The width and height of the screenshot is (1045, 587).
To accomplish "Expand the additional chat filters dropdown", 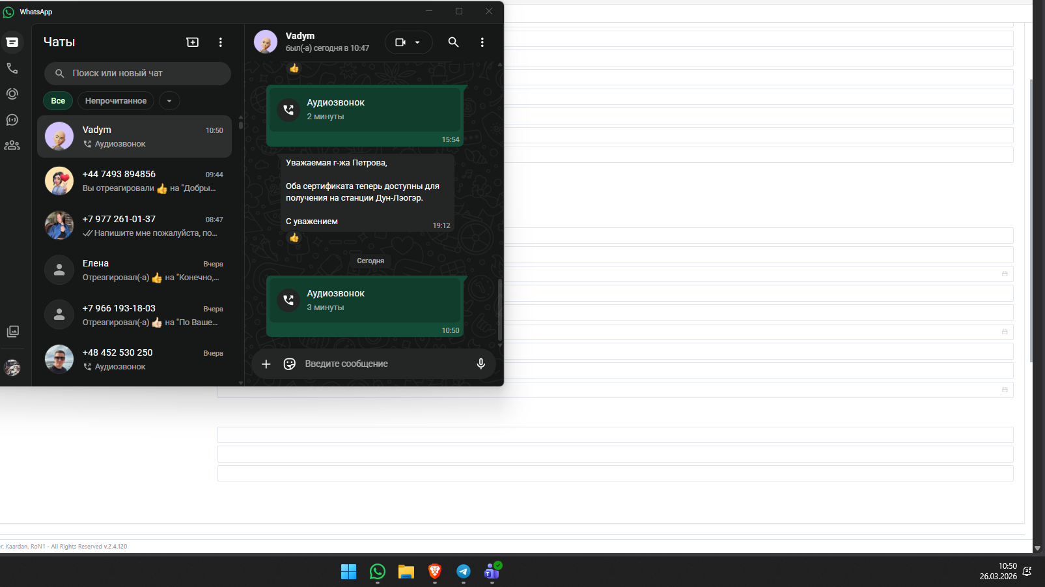I will [169, 101].
